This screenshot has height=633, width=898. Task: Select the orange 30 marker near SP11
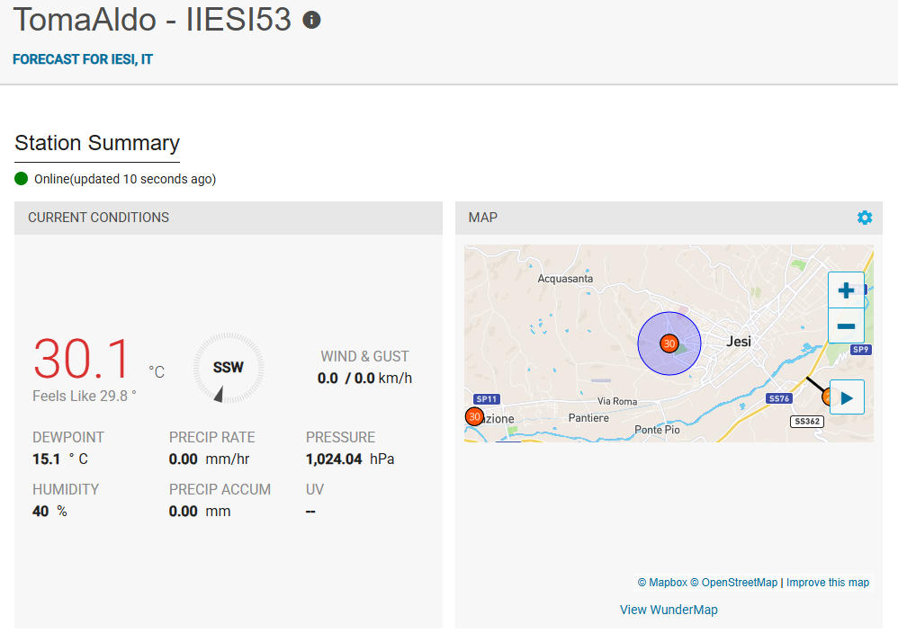pyautogui.click(x=474, y=416)
